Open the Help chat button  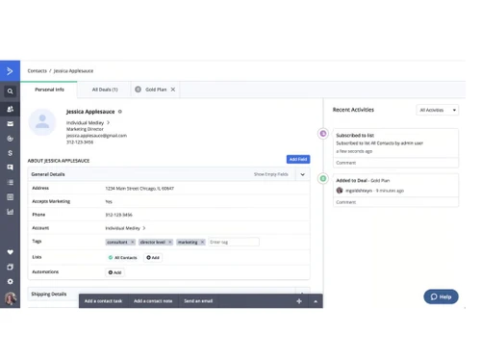[441, 297]
